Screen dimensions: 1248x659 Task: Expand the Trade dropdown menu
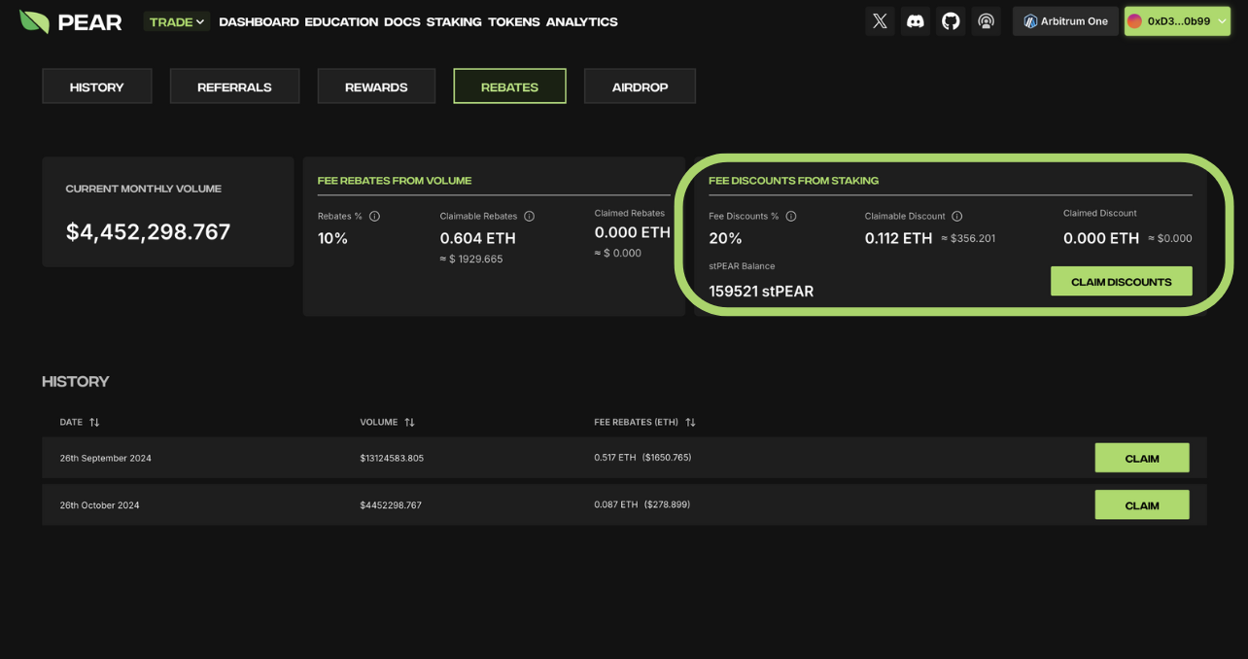click(x=177, y=21)
